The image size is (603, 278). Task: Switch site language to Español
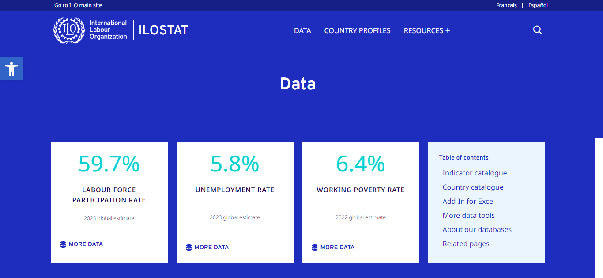(x=538, y=5)
